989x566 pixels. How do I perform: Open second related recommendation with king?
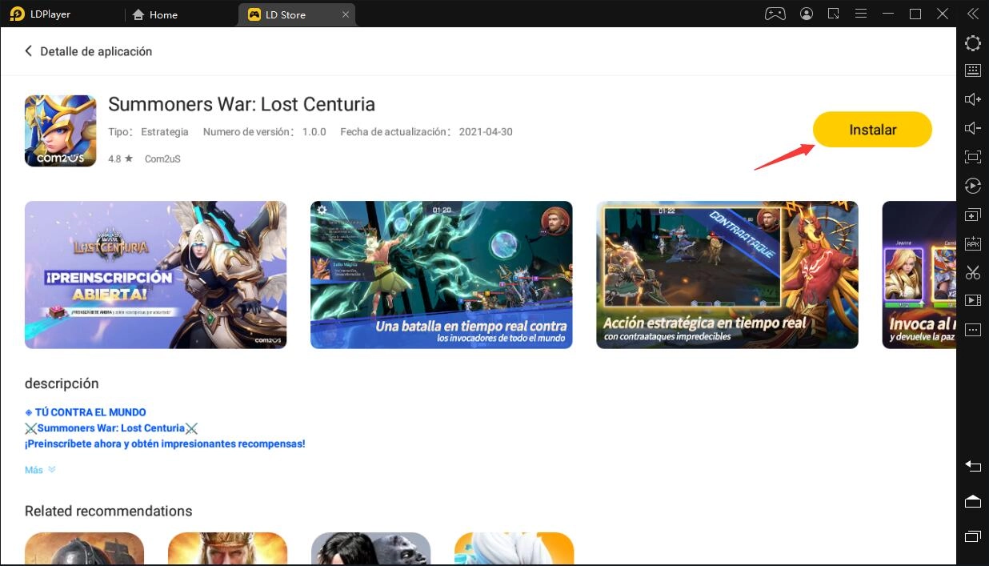click(x=227, y=548)
